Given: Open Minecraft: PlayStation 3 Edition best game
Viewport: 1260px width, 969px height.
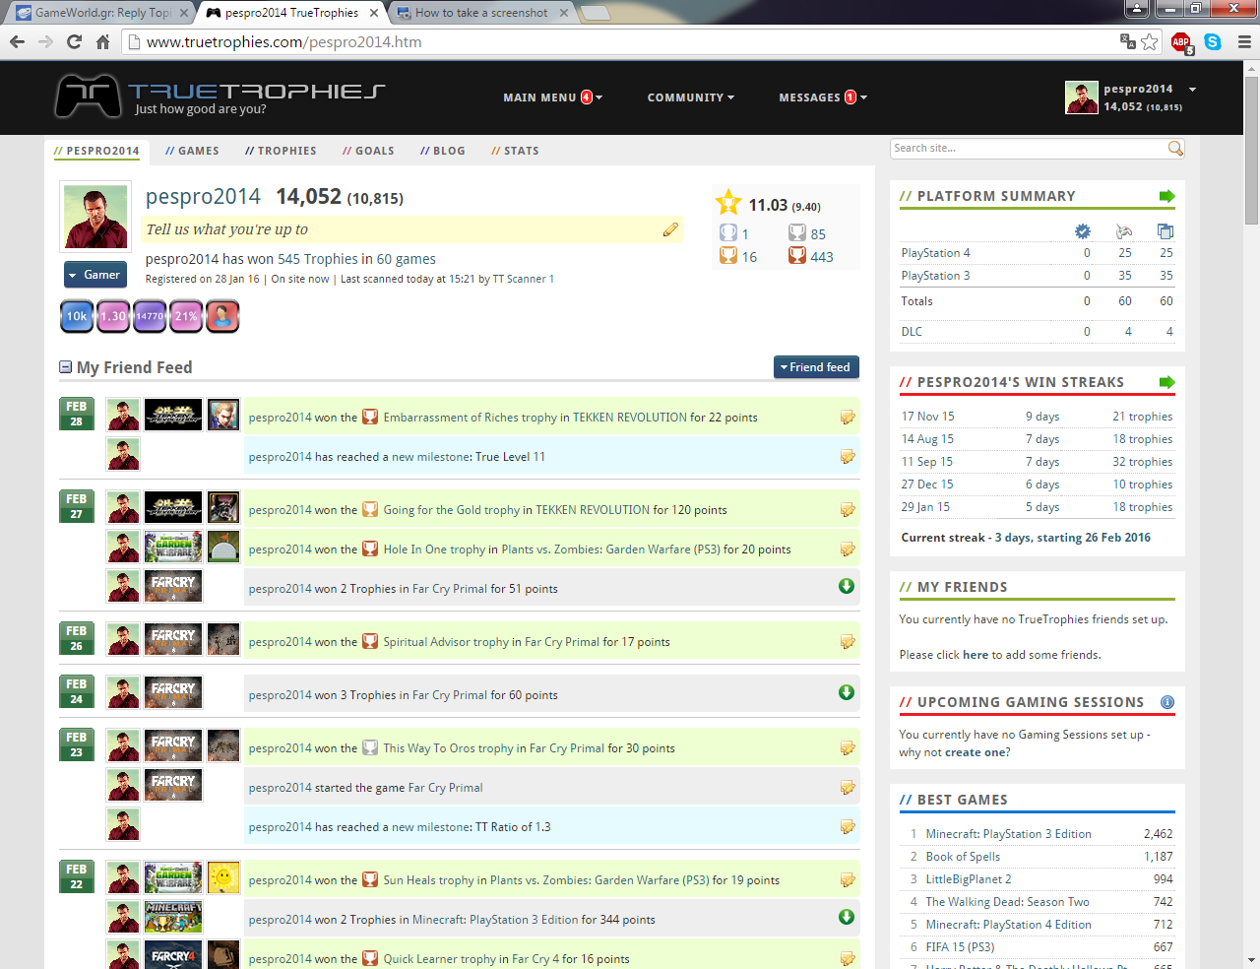Looking at the screenshot, I should [x=1008, y=834].
